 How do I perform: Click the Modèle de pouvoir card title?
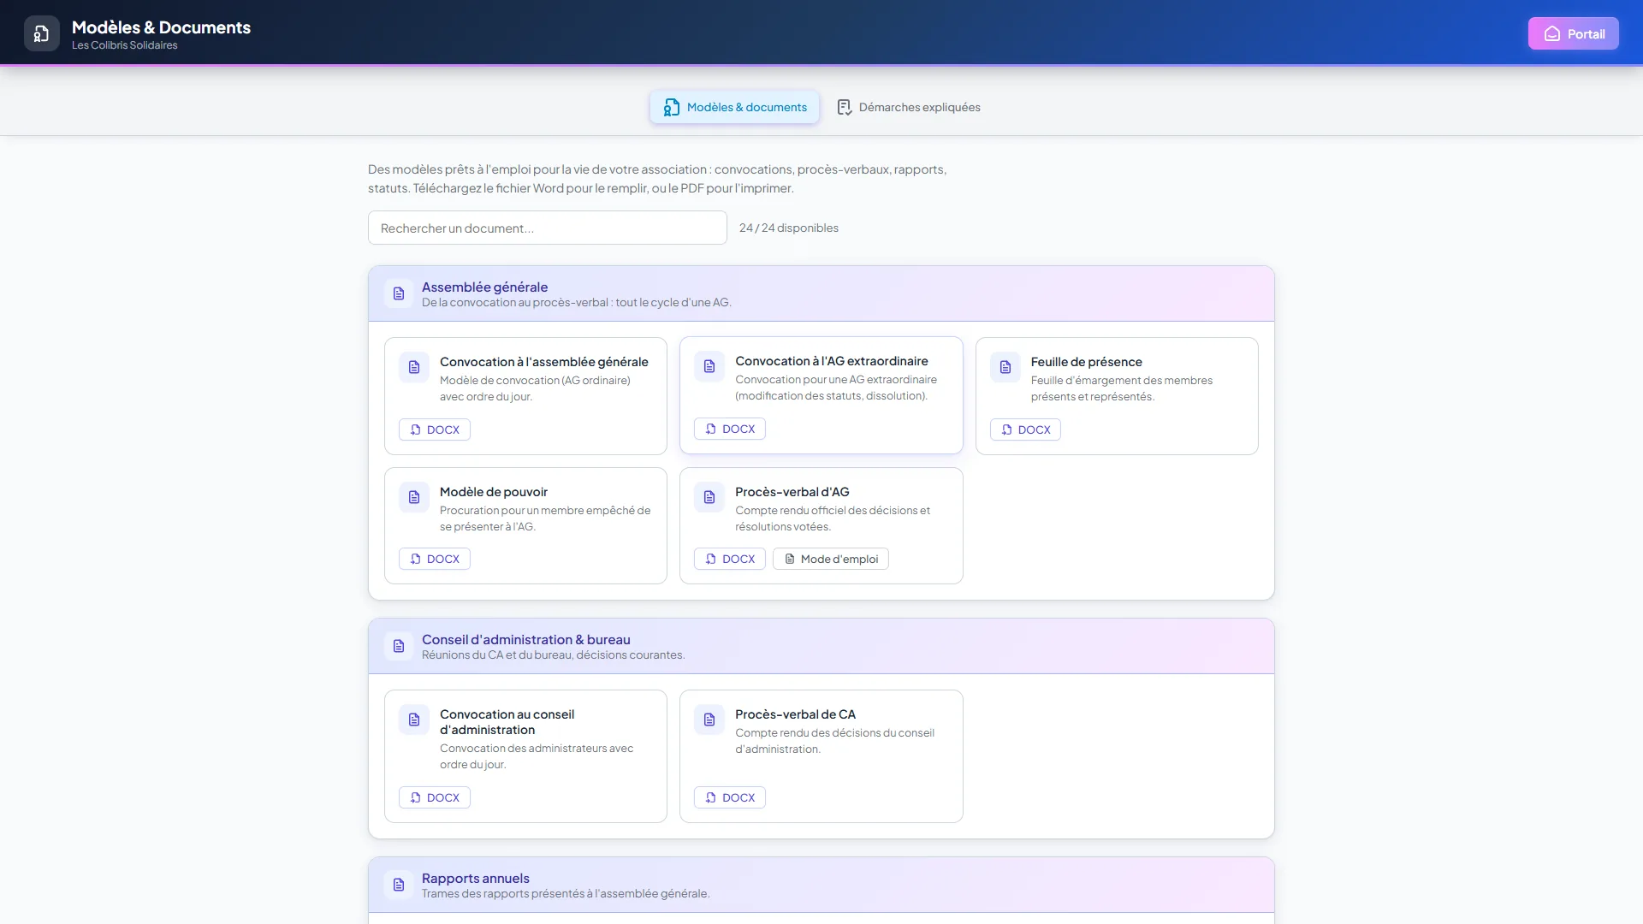pyautogui.click(x=494, y=492)
